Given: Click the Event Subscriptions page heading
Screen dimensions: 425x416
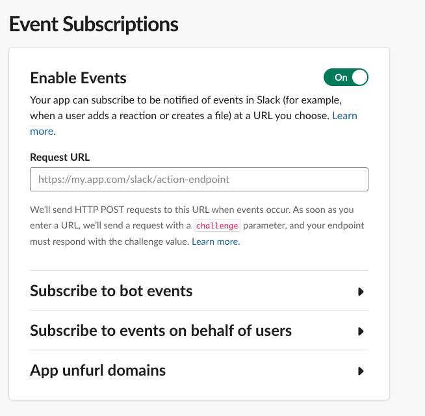Looking at the screenshot, I should pos(94,25).
